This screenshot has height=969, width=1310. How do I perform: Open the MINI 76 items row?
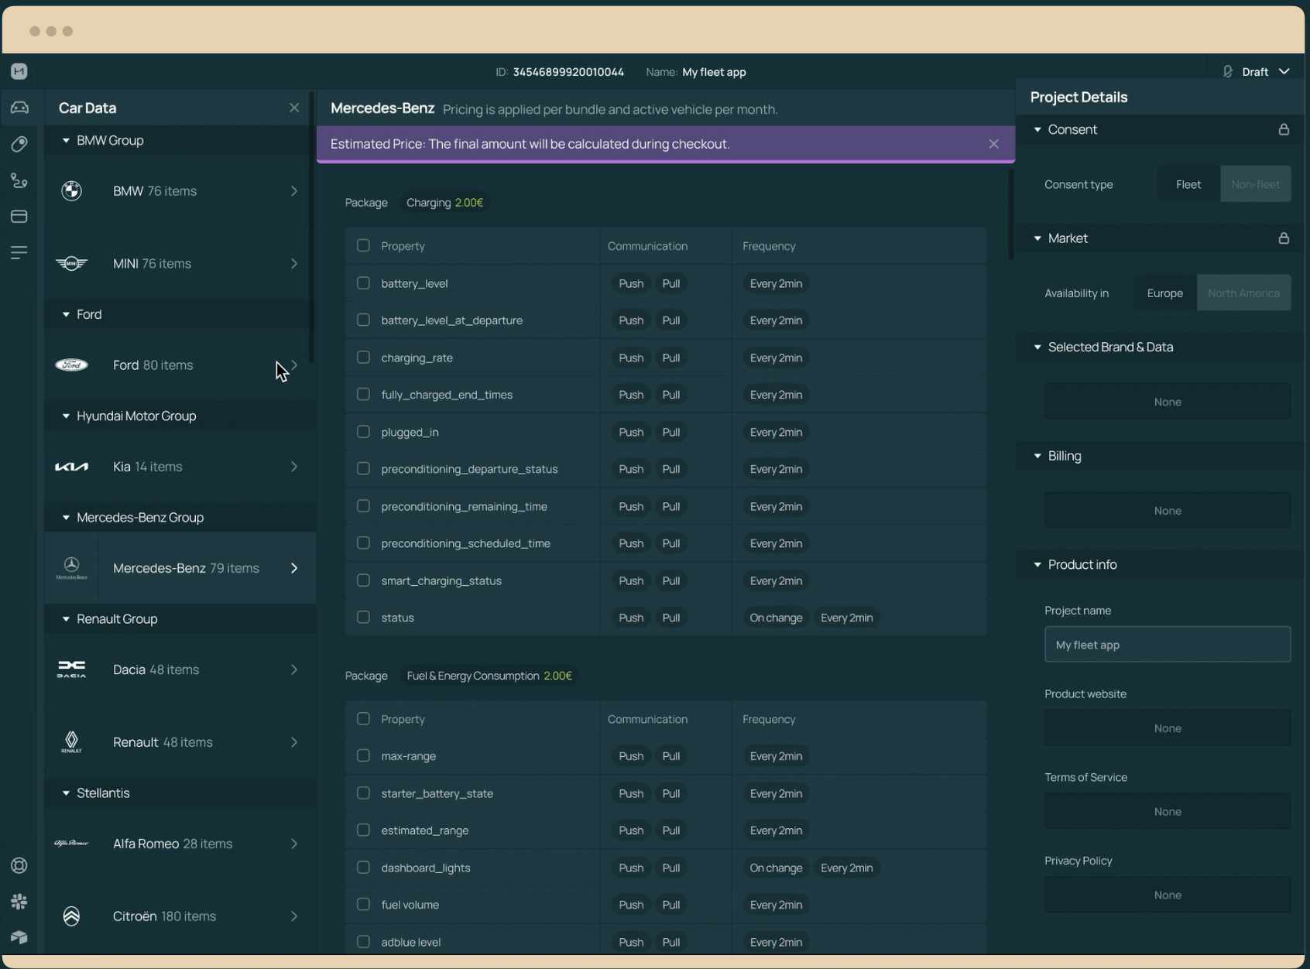(180, 263)
